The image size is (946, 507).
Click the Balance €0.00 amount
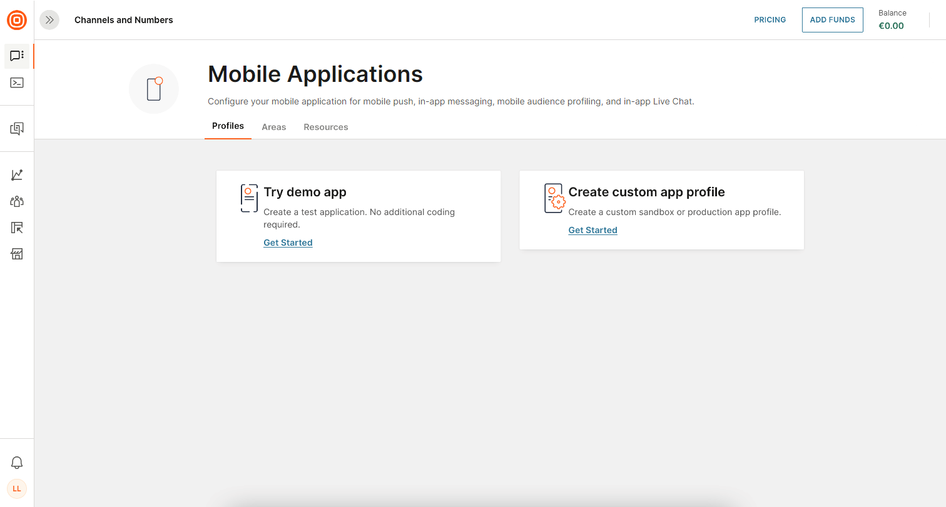[x=891, y=26]
